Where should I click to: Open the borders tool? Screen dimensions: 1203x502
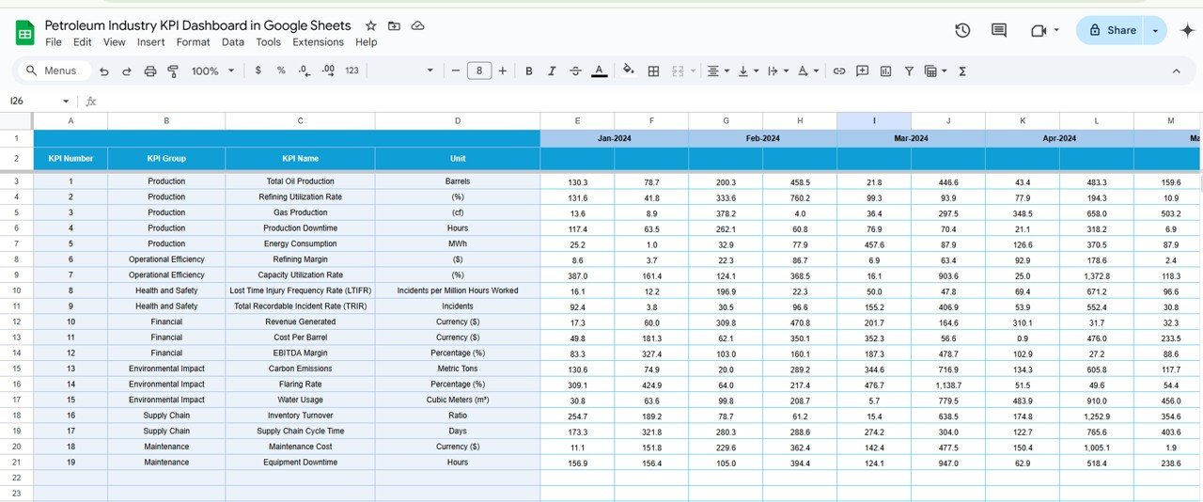tap(653, 71)
